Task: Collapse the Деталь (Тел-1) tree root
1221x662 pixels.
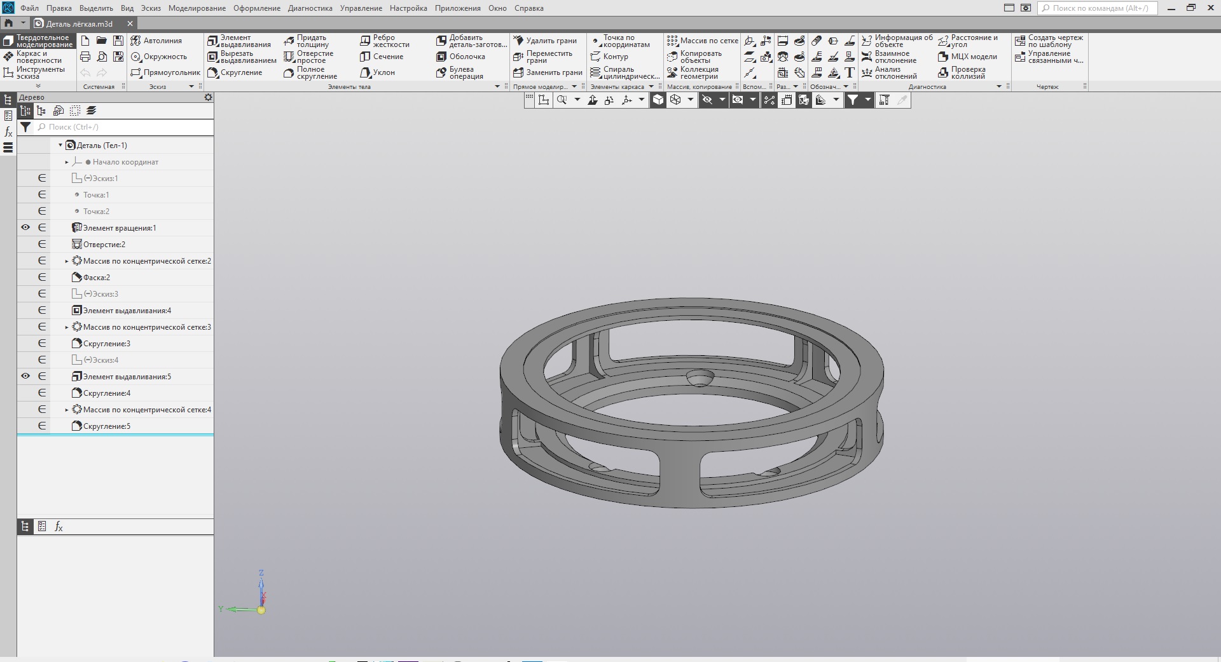Action: [60, 145]
